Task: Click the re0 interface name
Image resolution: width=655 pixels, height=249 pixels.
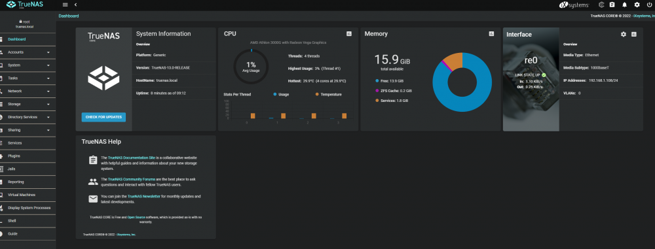Action: tap(531, 60)
